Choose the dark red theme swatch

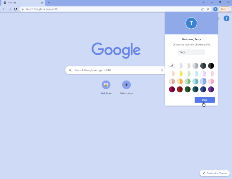(x=179, y=89)
